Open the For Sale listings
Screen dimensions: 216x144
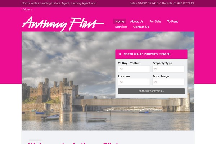(x=155, y=21)
